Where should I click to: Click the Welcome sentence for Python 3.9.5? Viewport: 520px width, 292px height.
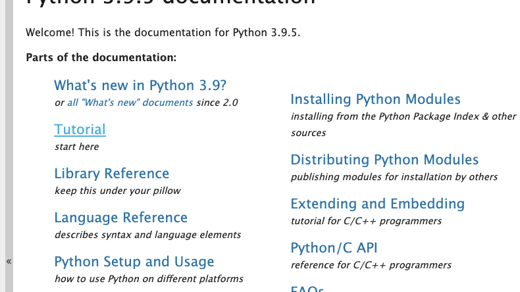(x=163, y=32)
